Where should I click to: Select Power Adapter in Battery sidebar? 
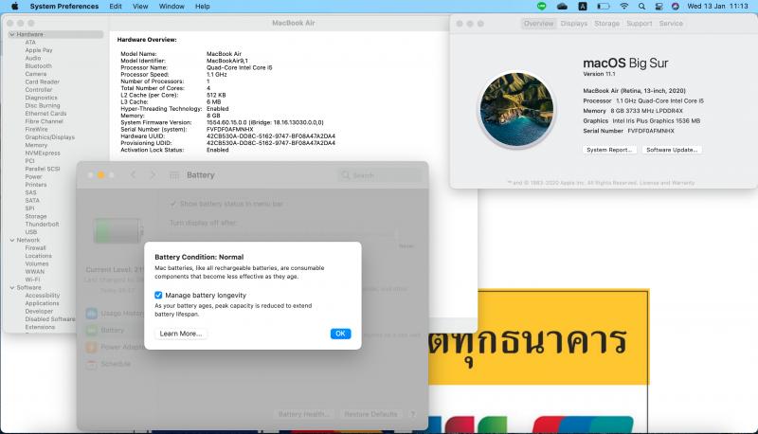(115, 347)
